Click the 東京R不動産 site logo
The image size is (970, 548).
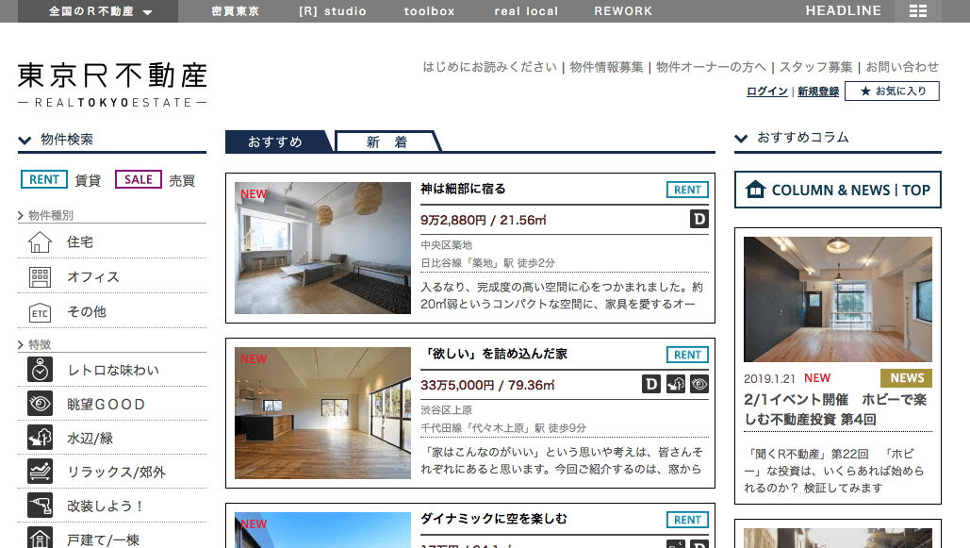pos(112,85)
